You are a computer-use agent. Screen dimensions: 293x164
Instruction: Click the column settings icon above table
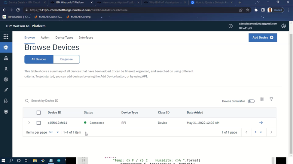(x=262, y=99)
